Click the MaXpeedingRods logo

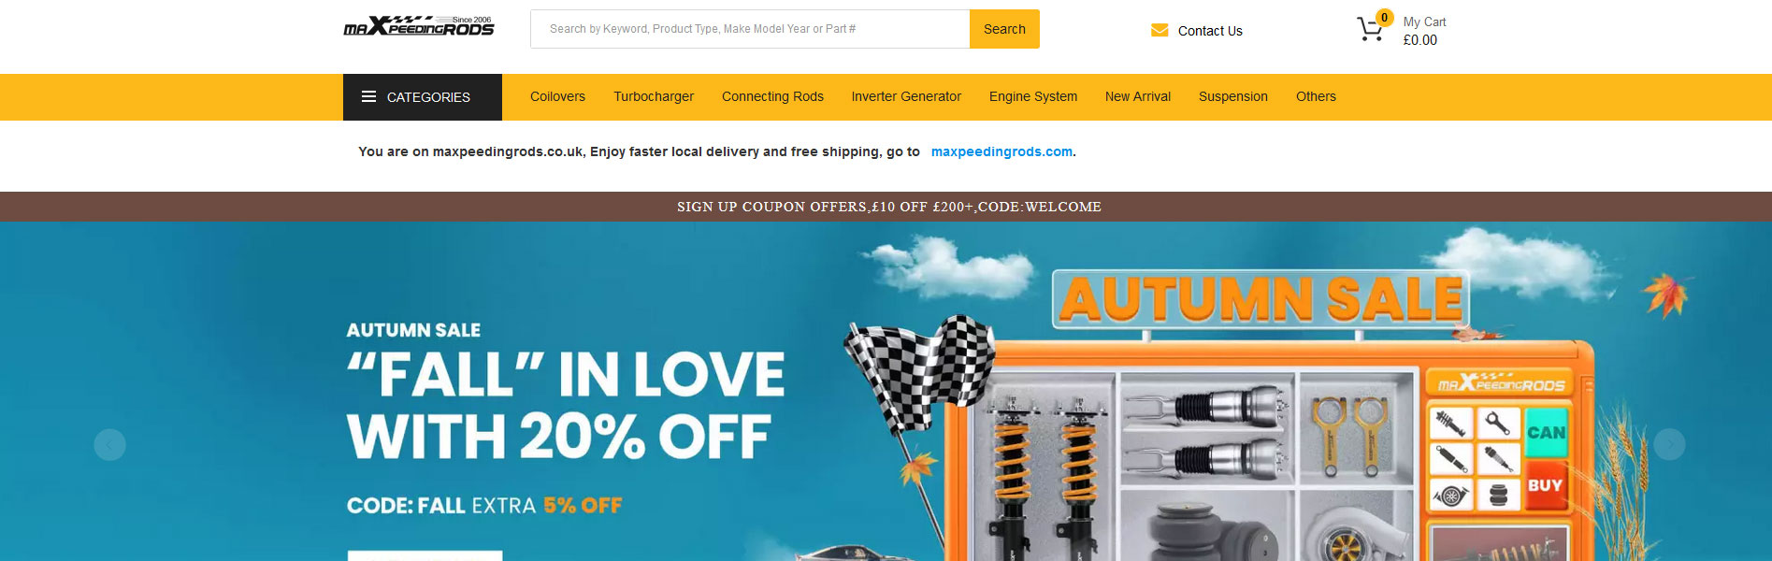(418, 26)
